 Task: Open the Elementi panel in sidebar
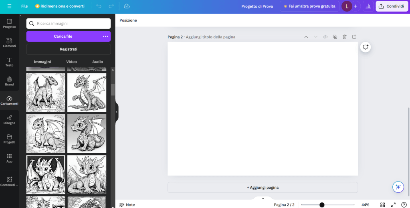click(9, 42)
